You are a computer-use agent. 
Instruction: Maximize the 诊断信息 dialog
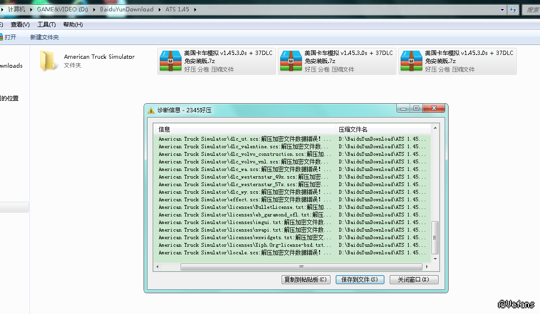[x=416, y=108]
